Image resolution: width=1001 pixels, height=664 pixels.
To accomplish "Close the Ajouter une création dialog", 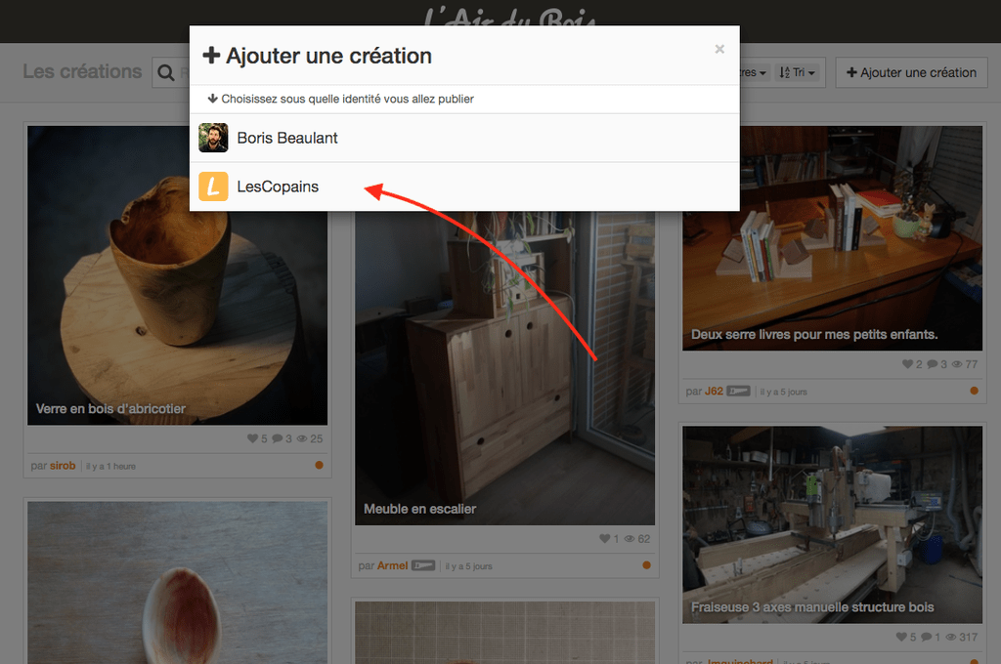I will coord(719,49).
